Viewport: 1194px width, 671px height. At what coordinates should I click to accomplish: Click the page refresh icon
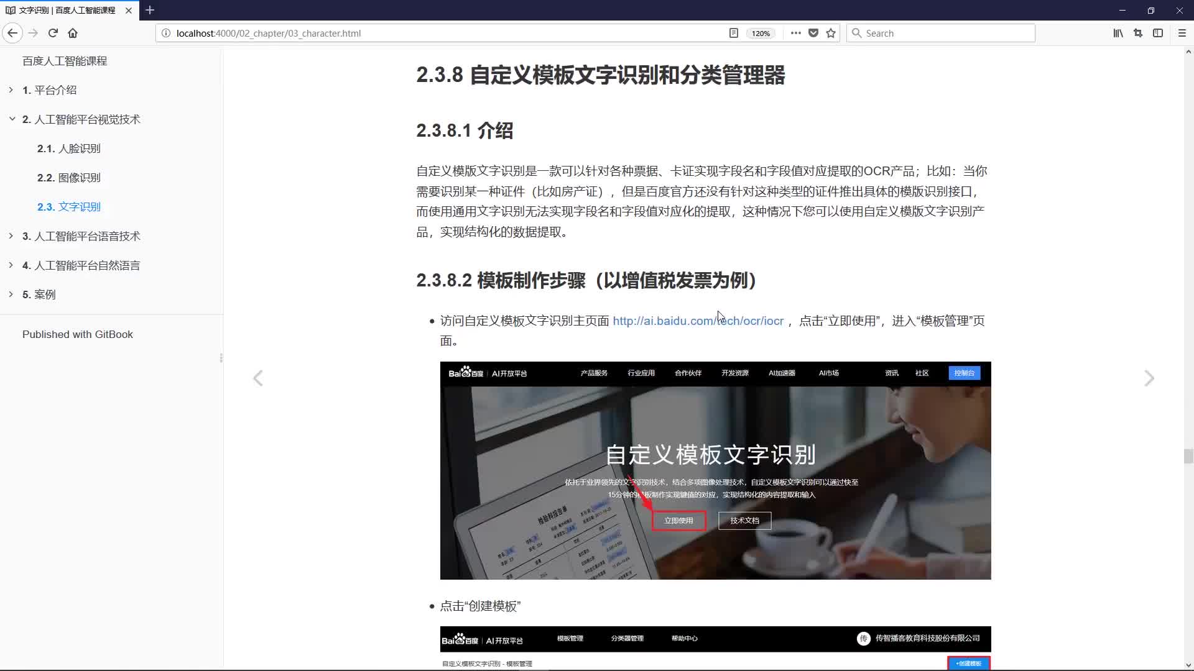click(52, 33)
